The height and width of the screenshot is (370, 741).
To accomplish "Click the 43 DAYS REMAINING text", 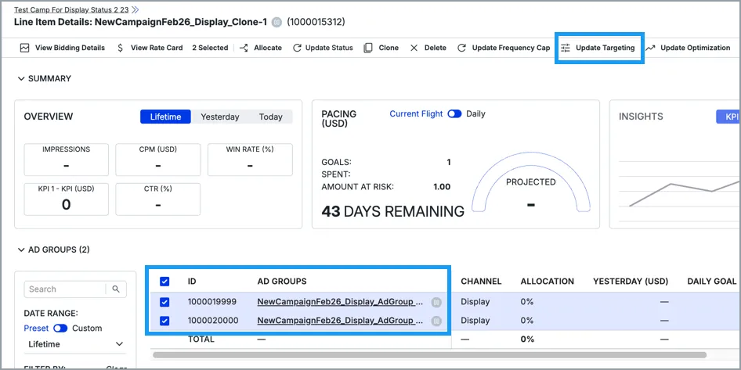I will (x=392, y=211).
